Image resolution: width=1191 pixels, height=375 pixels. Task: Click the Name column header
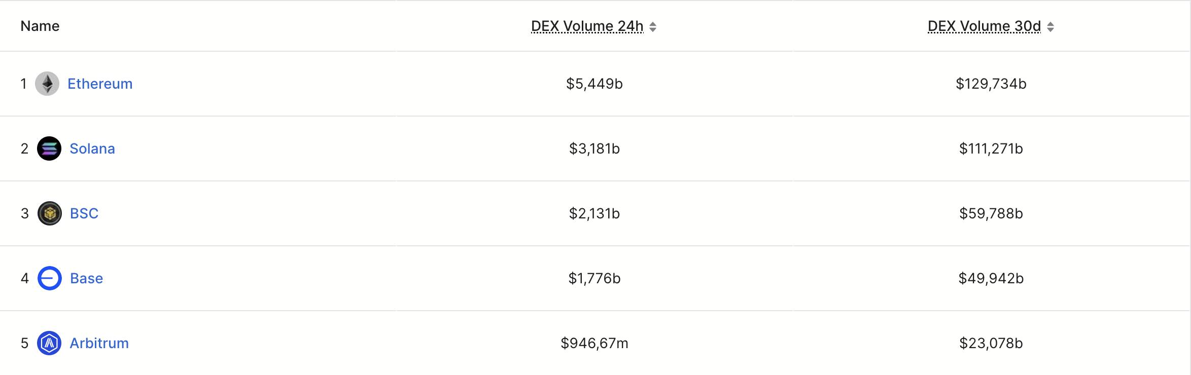(40, 26)
